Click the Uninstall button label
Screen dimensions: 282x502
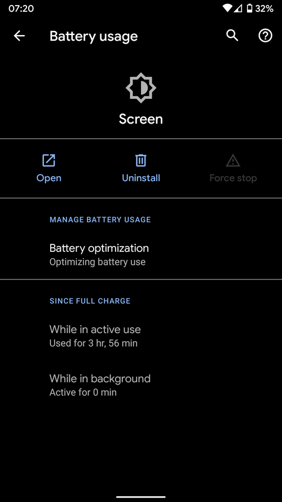tap(141, 178)
